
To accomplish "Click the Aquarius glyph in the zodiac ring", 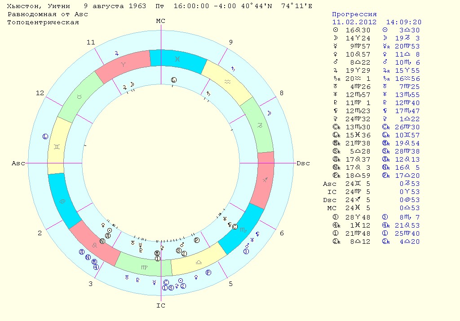I will [228, 82].
